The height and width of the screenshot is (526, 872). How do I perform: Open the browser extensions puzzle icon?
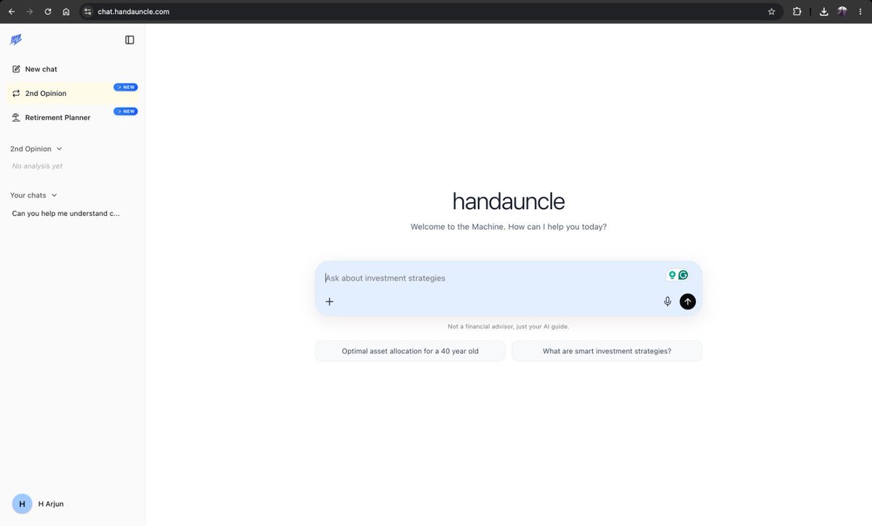click(x=797, y=12)
